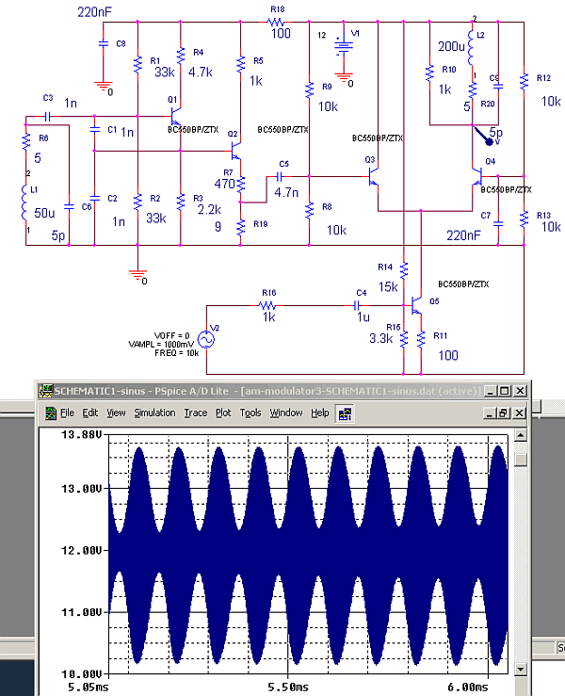Select capacitor C5 symbol

point(279,177)
